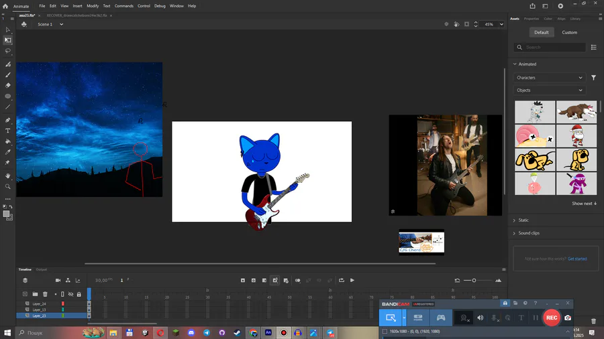Play the timeline animation
Image resolution: width=604 pixels, height=339 pixels.
click(x=352, y=280)
